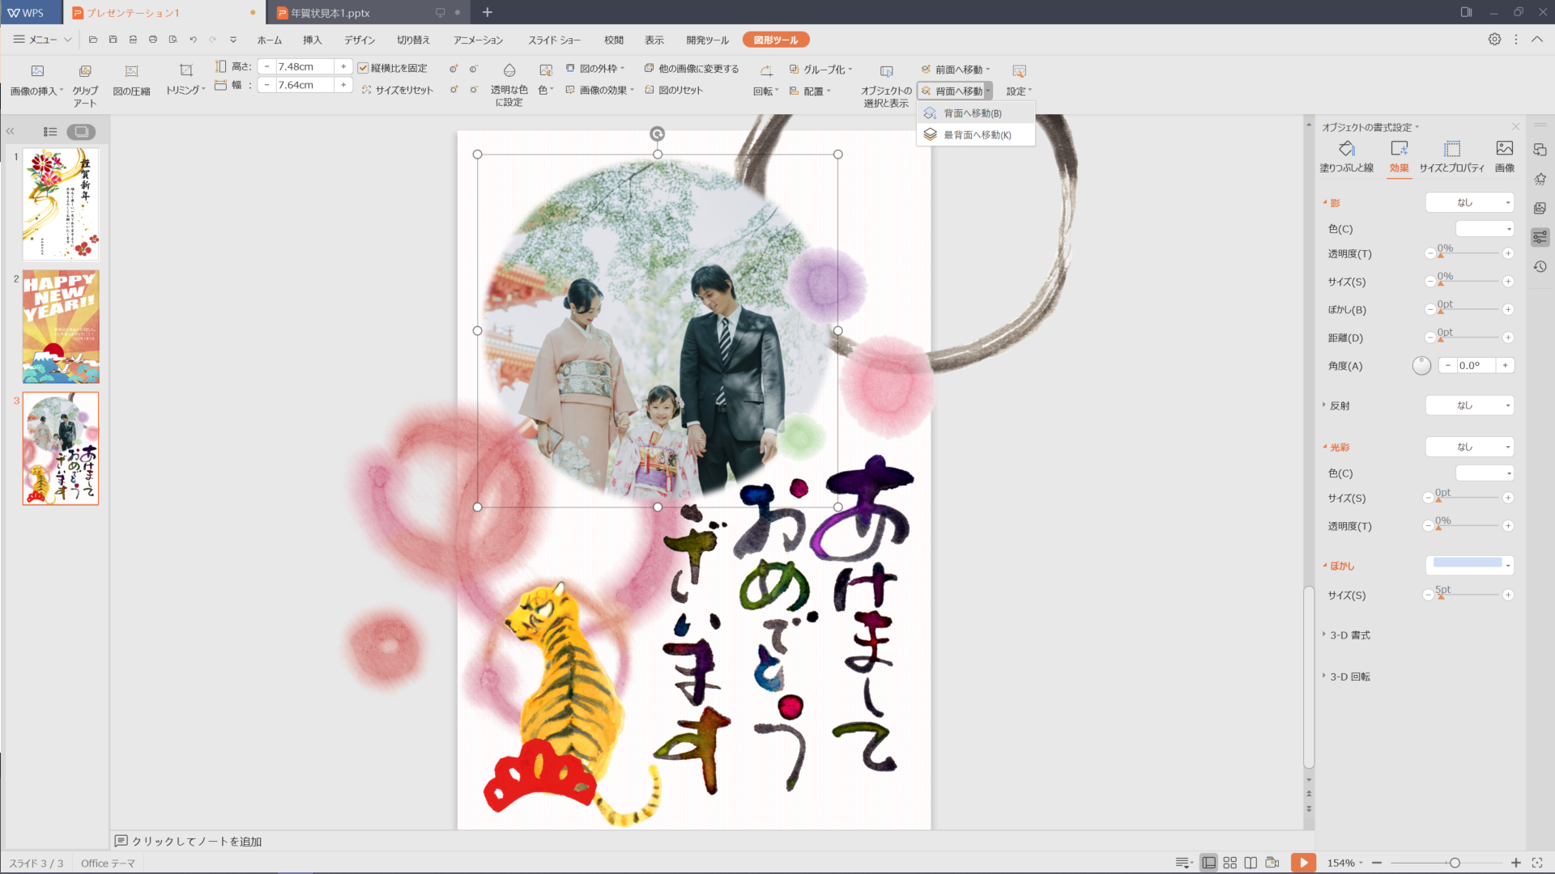
Task: Switch to outline view in slide panel
Action: 50,132
